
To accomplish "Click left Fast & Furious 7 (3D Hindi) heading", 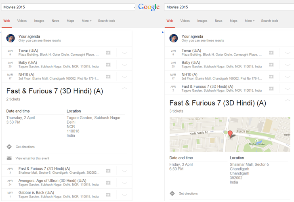I will pos(55,91).
